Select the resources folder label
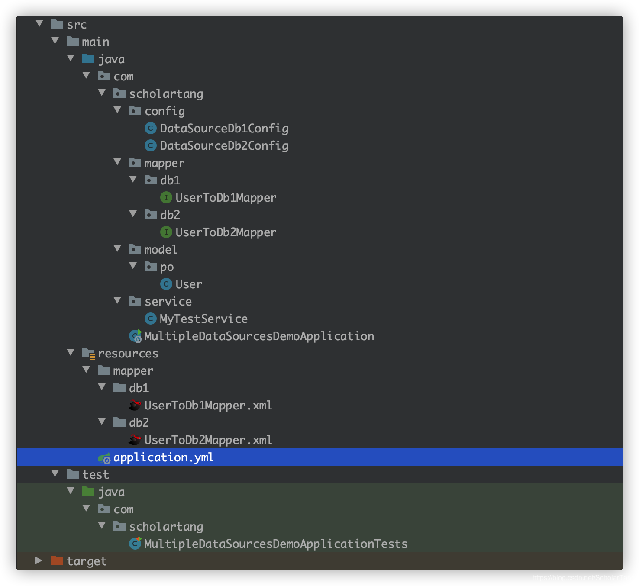 (128, 354)
